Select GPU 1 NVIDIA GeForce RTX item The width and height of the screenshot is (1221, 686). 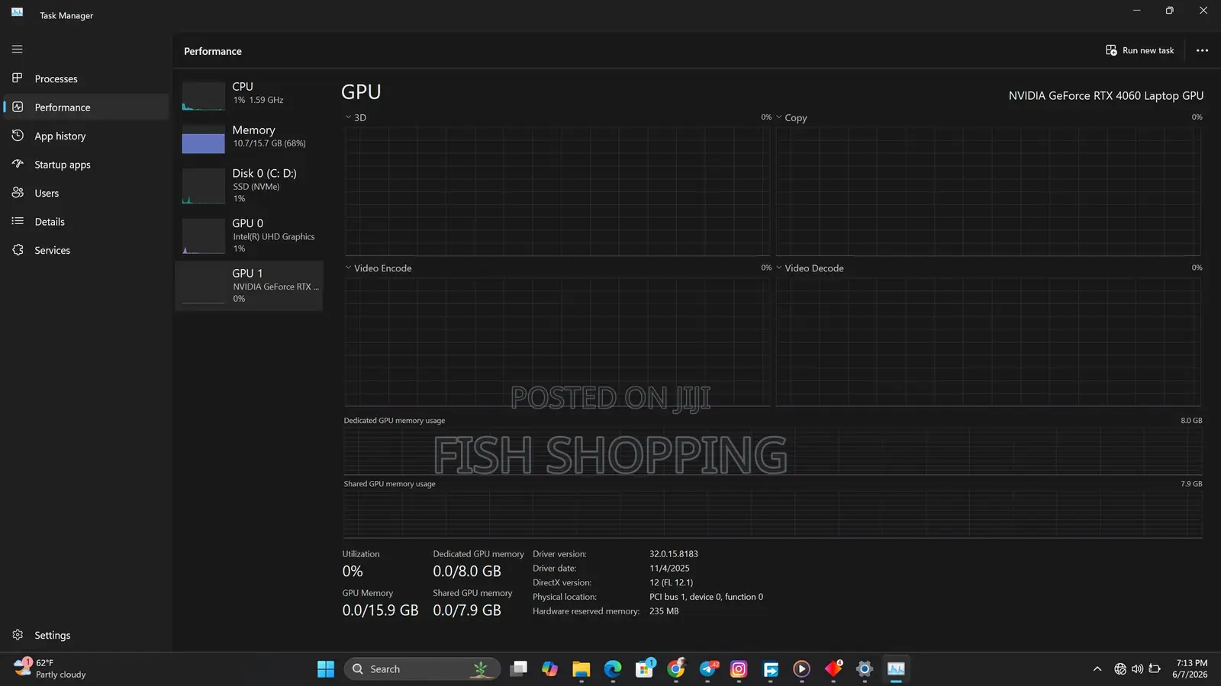pyautogui.click(x=249, y=286)
